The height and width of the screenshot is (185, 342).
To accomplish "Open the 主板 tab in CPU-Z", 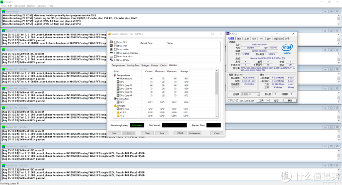I will click(x=246, y=39).
